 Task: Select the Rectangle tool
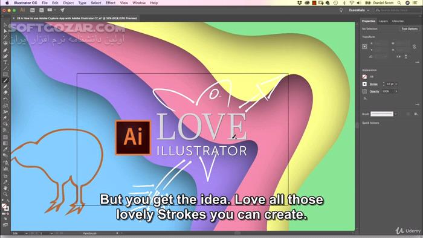[5, 74]
